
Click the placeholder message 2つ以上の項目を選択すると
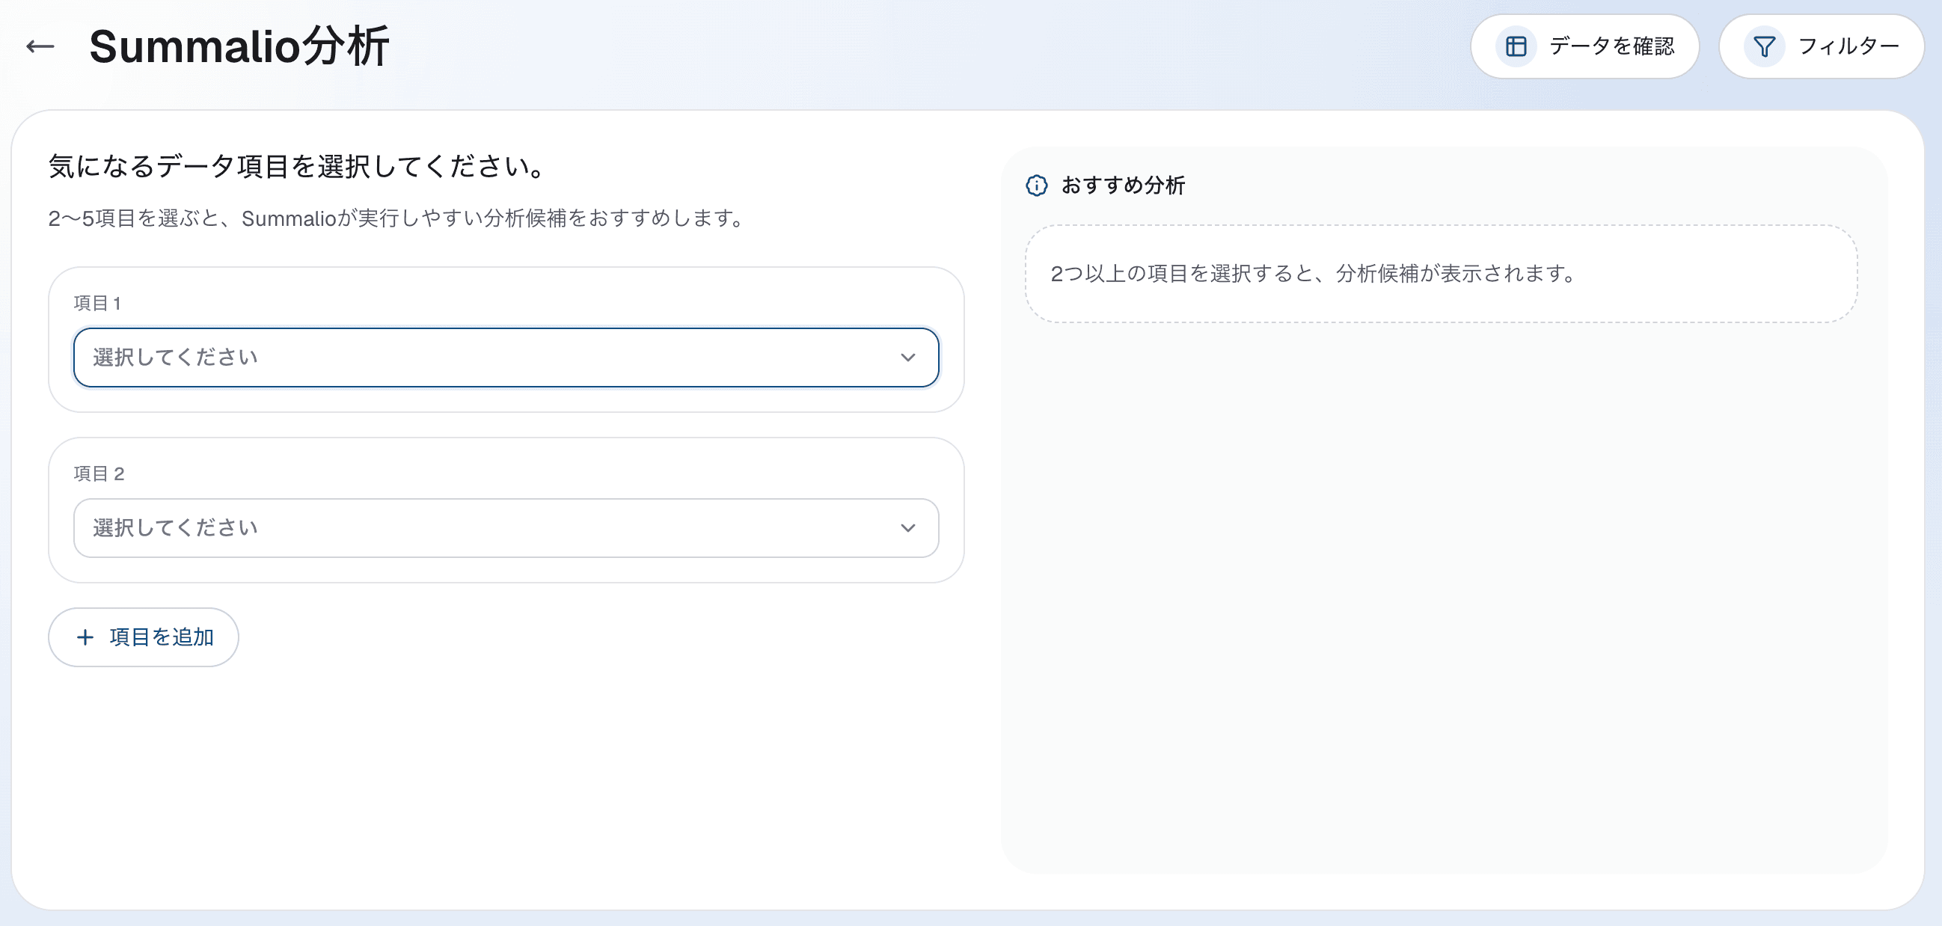pos(1314,274)
